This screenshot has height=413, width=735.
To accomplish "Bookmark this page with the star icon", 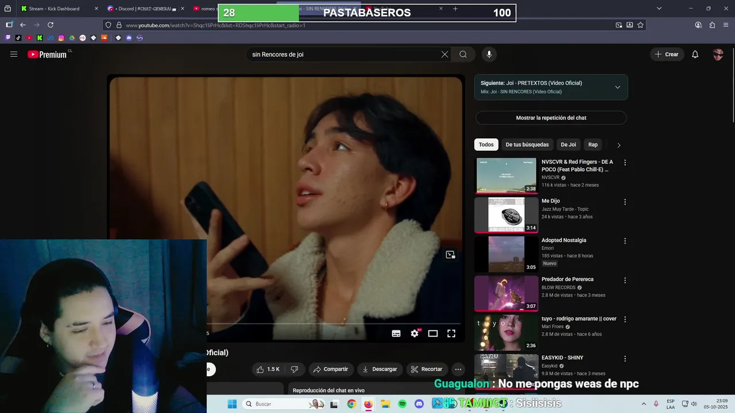I will [x=640, y=25].
